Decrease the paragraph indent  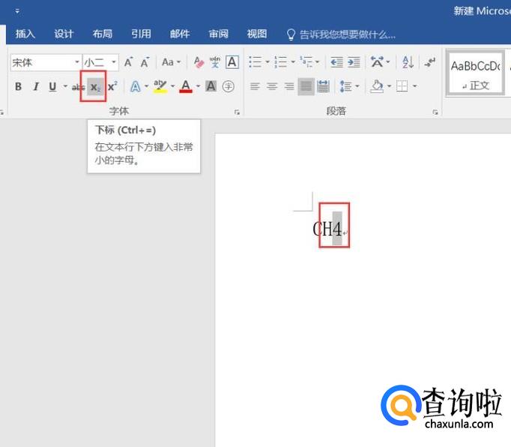(x=336, y=62)
